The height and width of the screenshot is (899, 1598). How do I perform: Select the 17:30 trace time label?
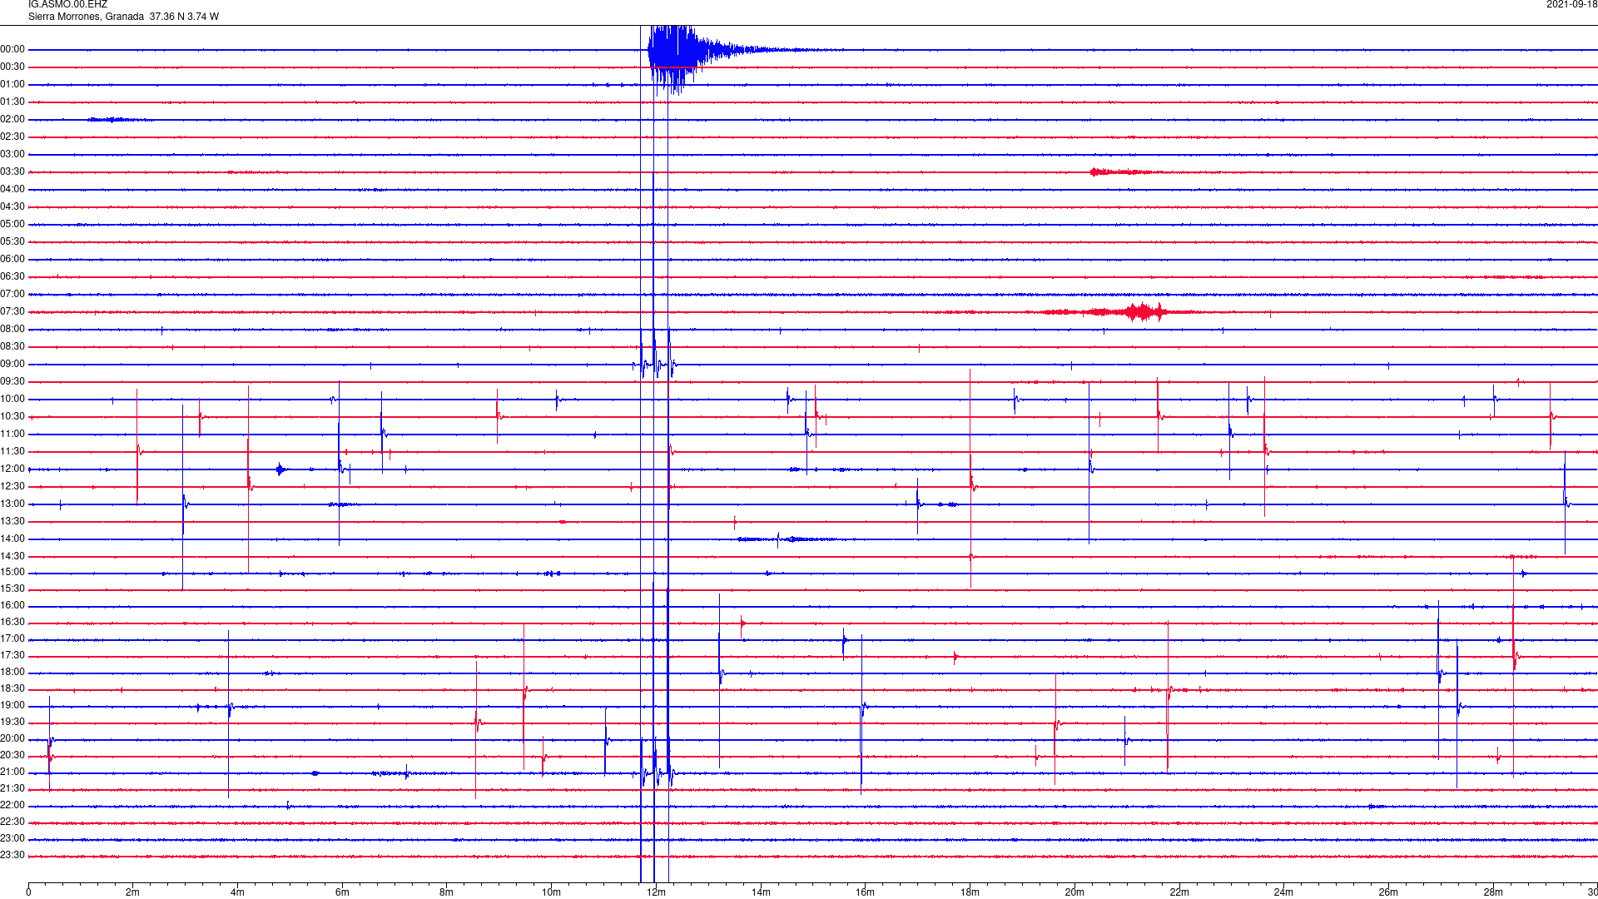coord(12,656)
